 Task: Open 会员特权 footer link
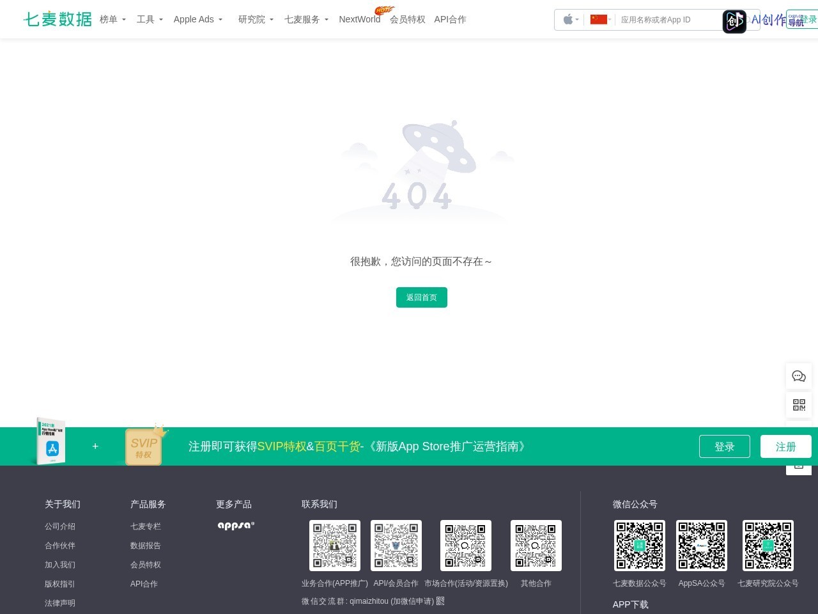point(146,565)
